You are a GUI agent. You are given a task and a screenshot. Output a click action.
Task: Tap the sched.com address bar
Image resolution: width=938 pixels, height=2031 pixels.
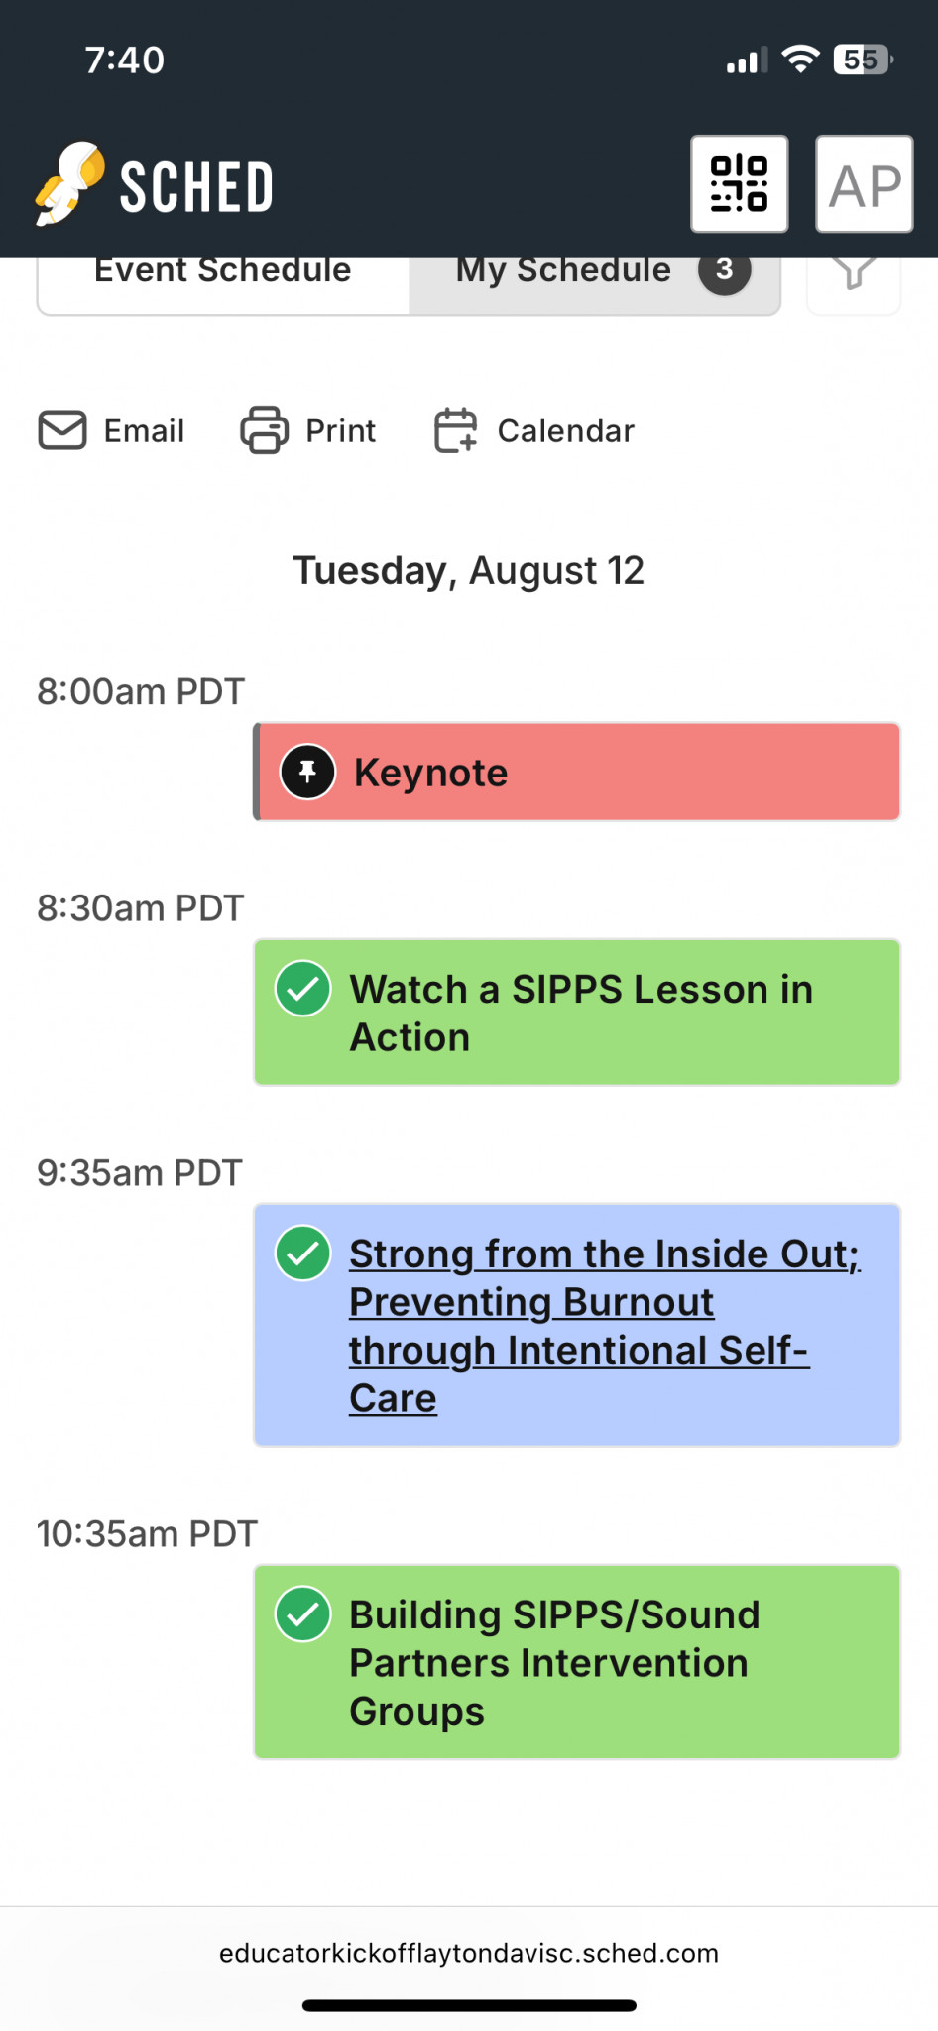click(469, 1953)
